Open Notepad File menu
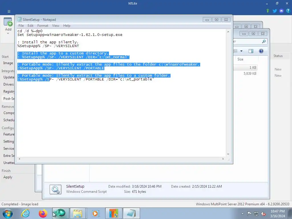292x219 pixels. tap(21, 26)
